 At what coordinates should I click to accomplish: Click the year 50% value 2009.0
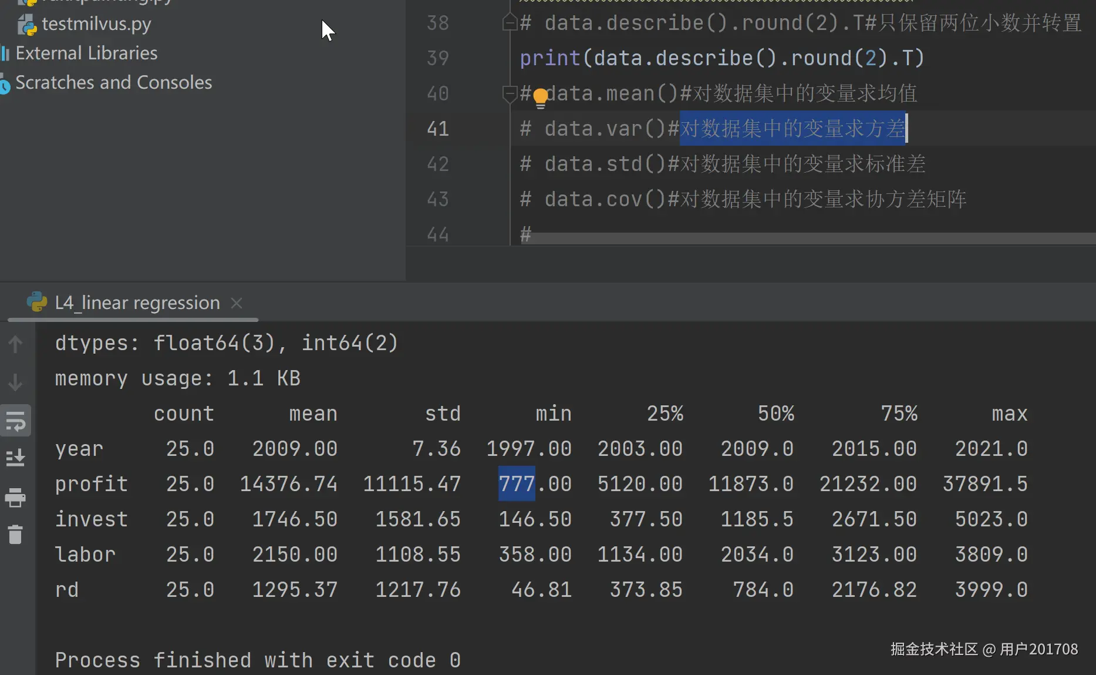coord(757,449)
